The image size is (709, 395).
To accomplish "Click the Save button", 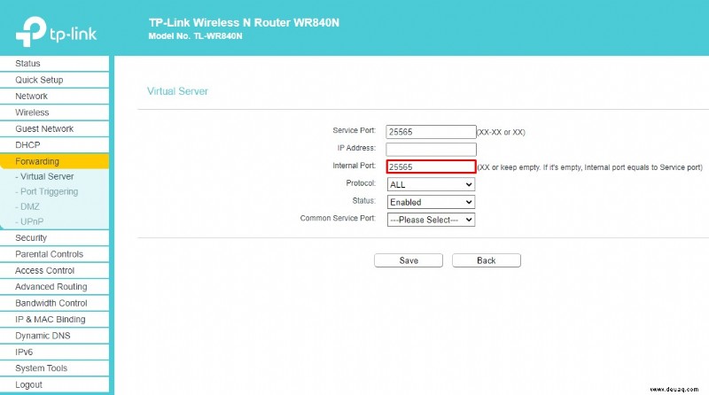I will pos(409,260).
